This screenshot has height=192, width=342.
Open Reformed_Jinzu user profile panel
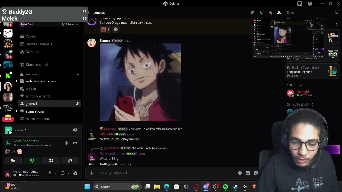[x=23, y=173]
